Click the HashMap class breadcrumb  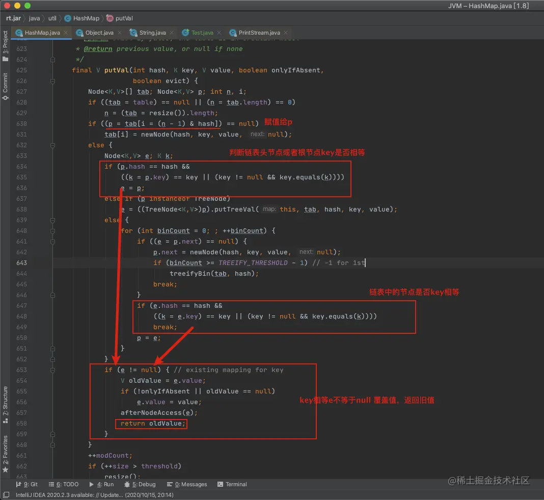tap(86, 18)
